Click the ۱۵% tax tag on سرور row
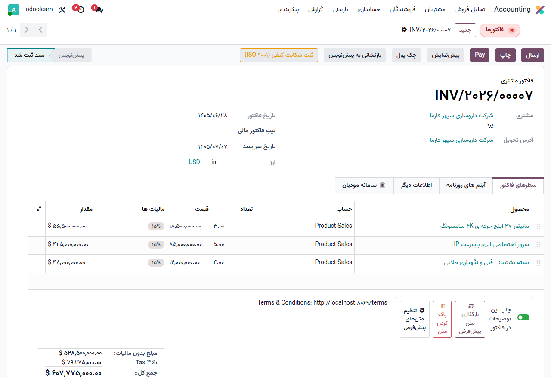551x378 pixels. [x=156, y=244]
